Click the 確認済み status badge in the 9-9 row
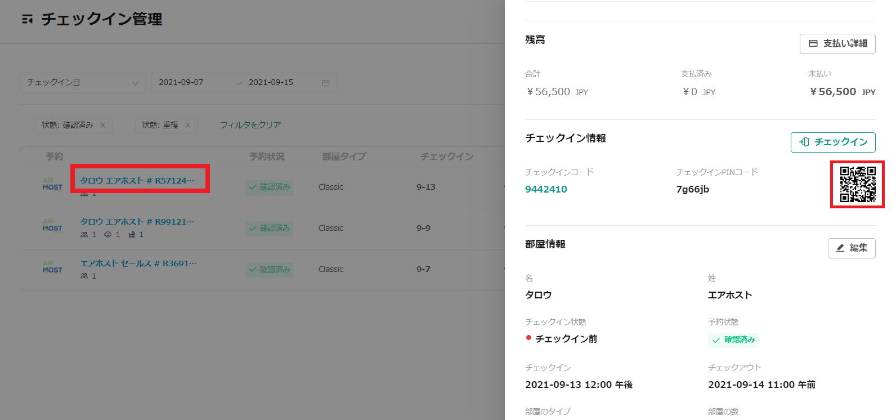 pos(270,228)
